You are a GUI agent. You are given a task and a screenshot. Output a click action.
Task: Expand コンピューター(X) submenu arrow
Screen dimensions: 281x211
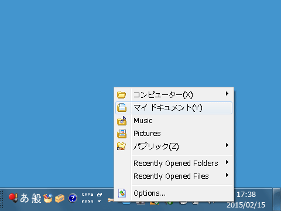click(227, 94)
